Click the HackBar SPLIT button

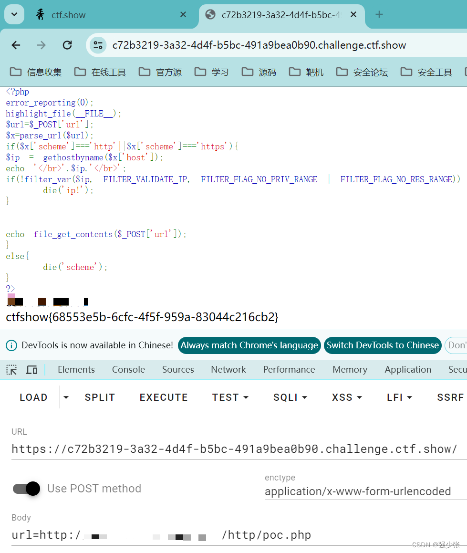100,397
